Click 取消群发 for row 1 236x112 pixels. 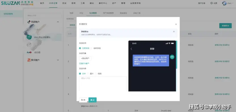point(226,45)
